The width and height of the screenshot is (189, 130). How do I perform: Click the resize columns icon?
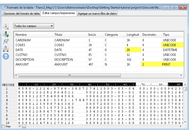(x=6, y=48)
